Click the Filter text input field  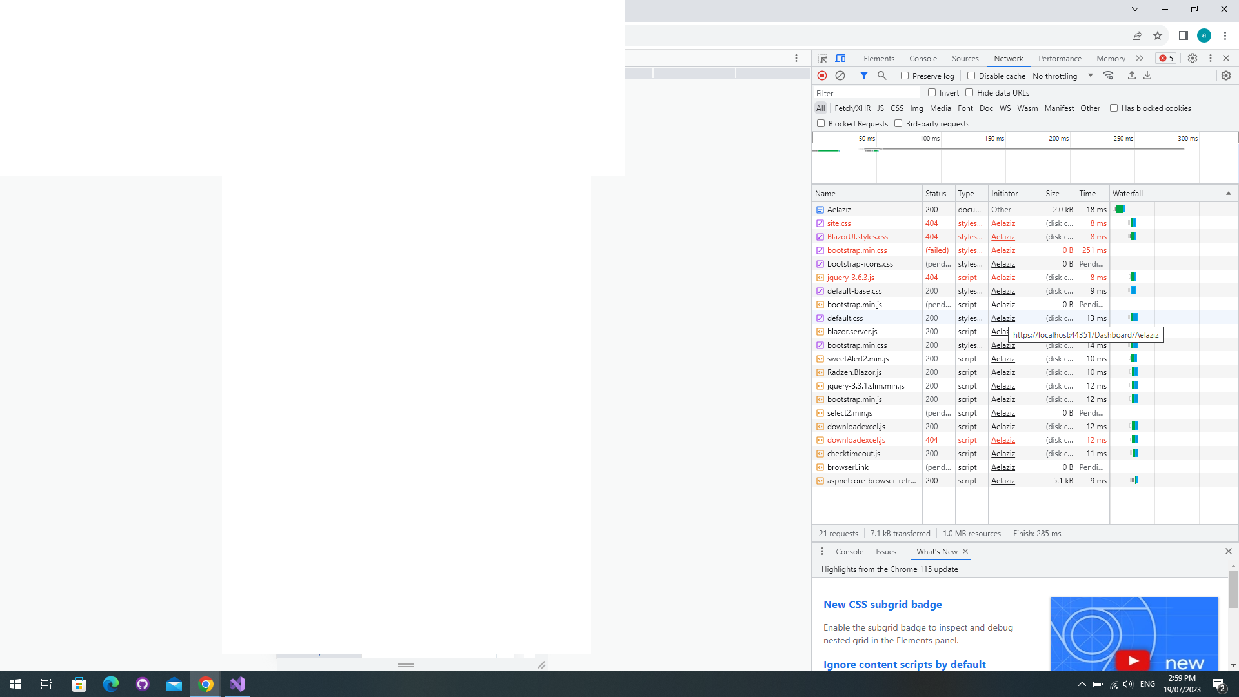pos(865,93)
